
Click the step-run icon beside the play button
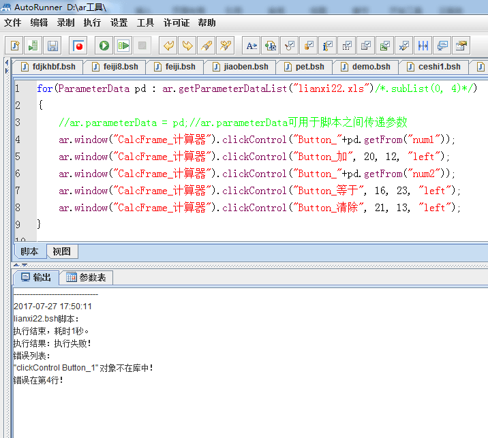coord(123,46)
